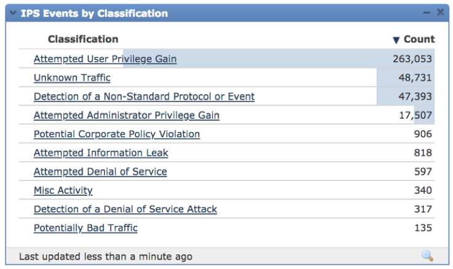The width and height of the screenshot is (453, 269).
Task: Open Attempted Administrator Privilege Gain link
Action: coord(126,115)
